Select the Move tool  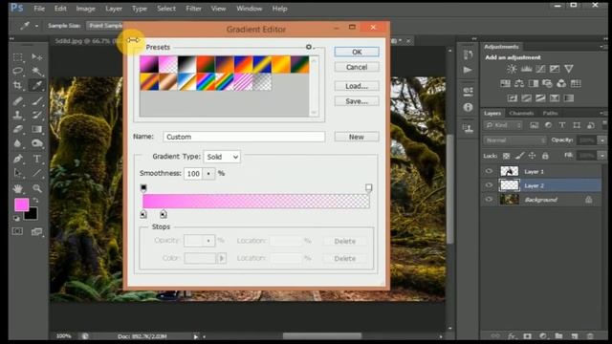coord(37,57)
